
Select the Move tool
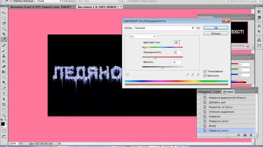pyautogui.click(x=4, y=13)
